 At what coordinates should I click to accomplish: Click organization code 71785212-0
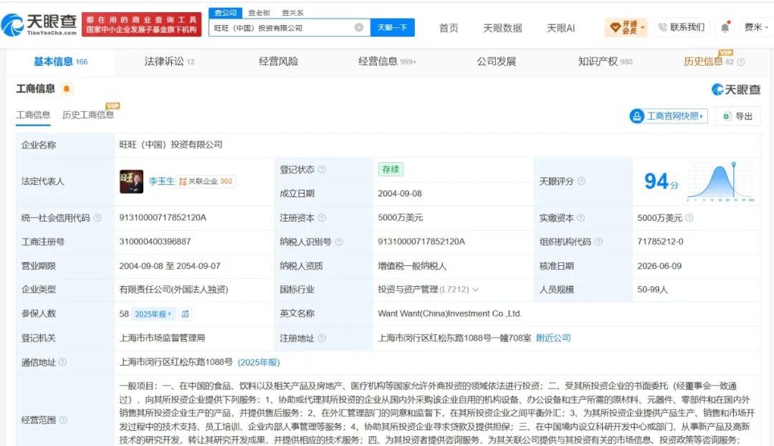(x=661, y=242)
